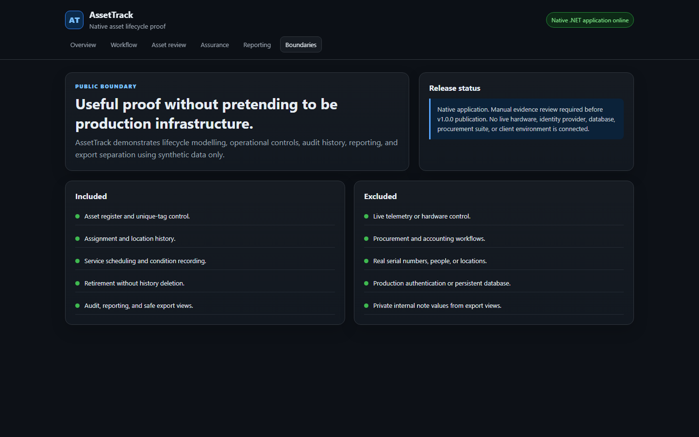The image size is (699, 437).
Task: Click the Native .NET application online badge
Action: coord(590,20)
